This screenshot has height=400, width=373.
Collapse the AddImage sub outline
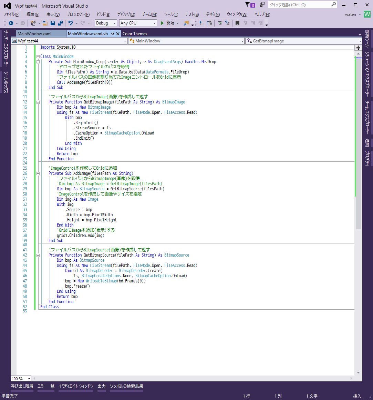point(38,173)
